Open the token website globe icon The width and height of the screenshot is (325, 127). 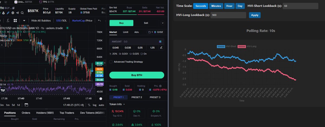[13, 13]
